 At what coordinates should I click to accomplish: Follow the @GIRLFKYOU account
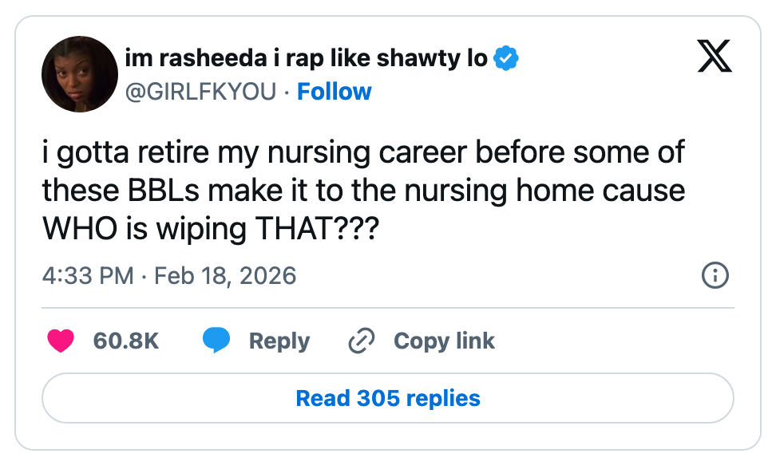[x=334, y=92]
